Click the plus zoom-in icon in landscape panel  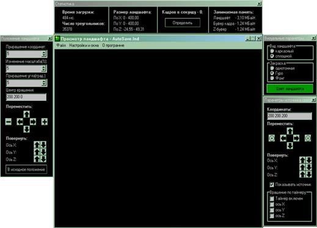point(45,122)
